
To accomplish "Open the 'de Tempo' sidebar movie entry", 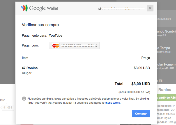I will pyautogui.click(x=163, y=48).
